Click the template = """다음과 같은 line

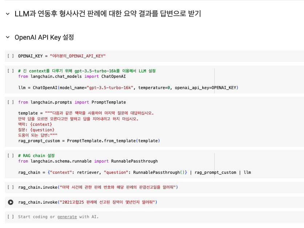(86, 113)
